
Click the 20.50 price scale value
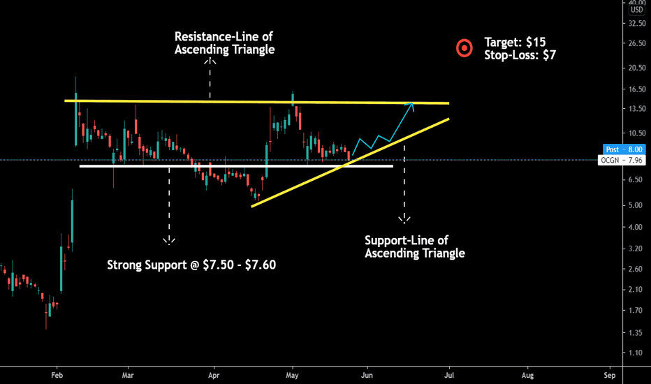click(637, 68)
